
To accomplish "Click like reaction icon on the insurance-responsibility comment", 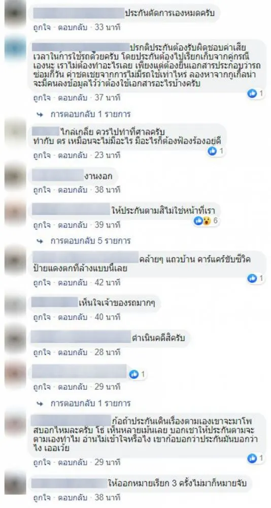I will click(252, 93).
